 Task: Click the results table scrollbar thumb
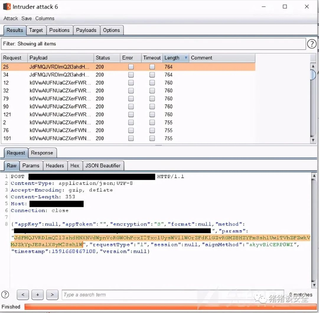pos(313,75)
